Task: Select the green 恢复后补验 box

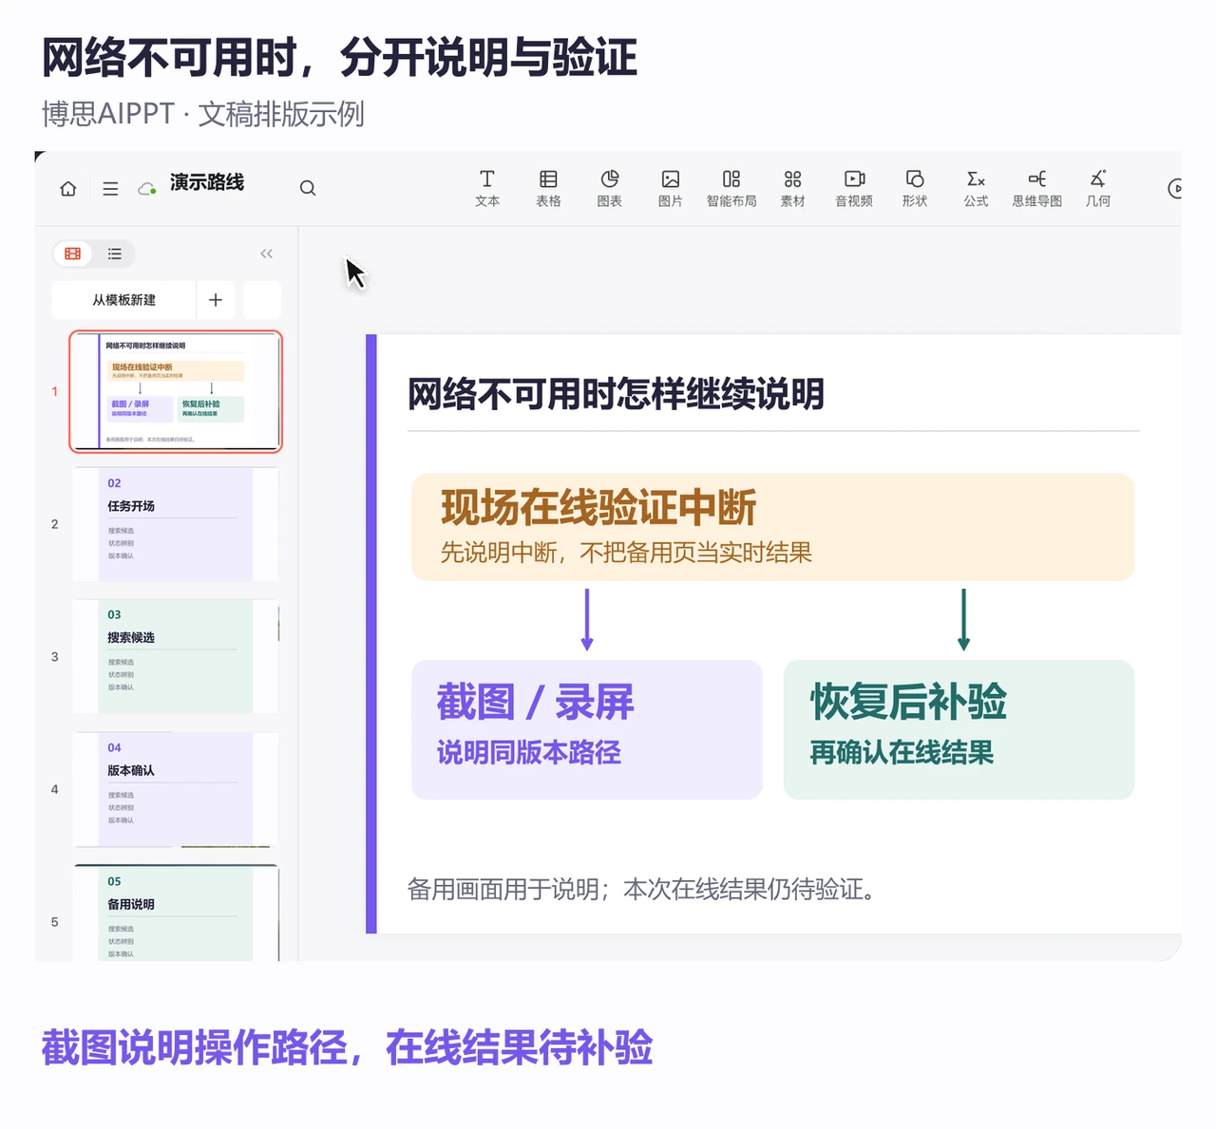Action: 959,729
